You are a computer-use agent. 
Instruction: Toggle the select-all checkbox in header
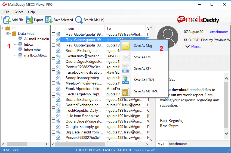(54, 28)
